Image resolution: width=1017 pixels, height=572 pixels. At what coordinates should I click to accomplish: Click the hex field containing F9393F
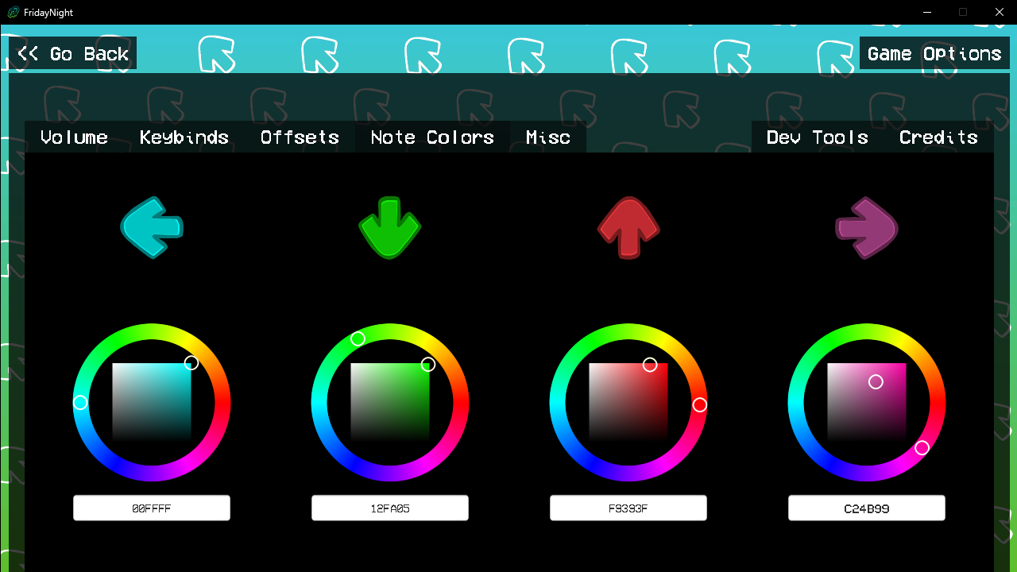(628, 508)
